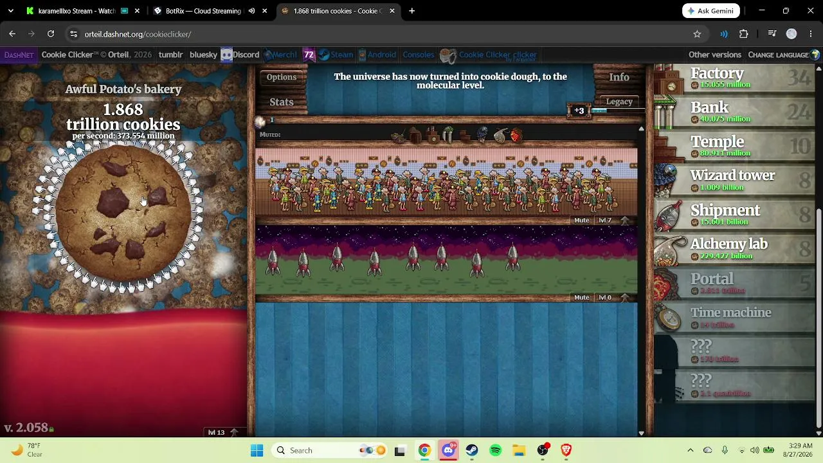Unmute the Bank building icon in muted row
The height and width of the screenshot is (463, 823).
tap(448, 136)
